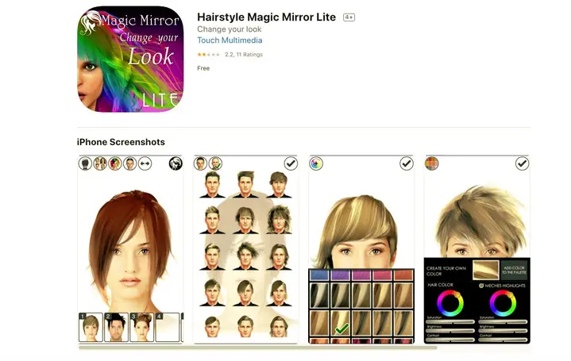Confirm with the checkmark in the hairstyles screenshot
The height and width of the screenshot is (361, 571).
291,163
